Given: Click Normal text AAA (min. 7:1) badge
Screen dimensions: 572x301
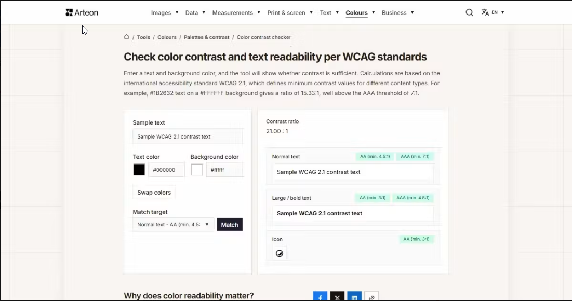Looking at the screenshot, I should (x=415, y=156).
